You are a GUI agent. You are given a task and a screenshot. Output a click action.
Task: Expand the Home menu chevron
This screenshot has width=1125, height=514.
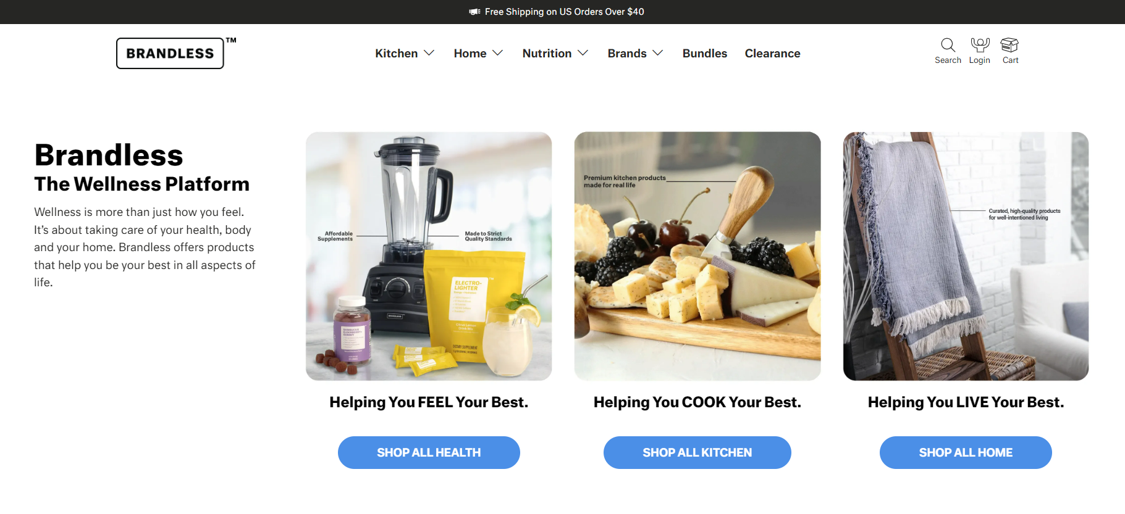pyautogui.click(x=497, y=53)
